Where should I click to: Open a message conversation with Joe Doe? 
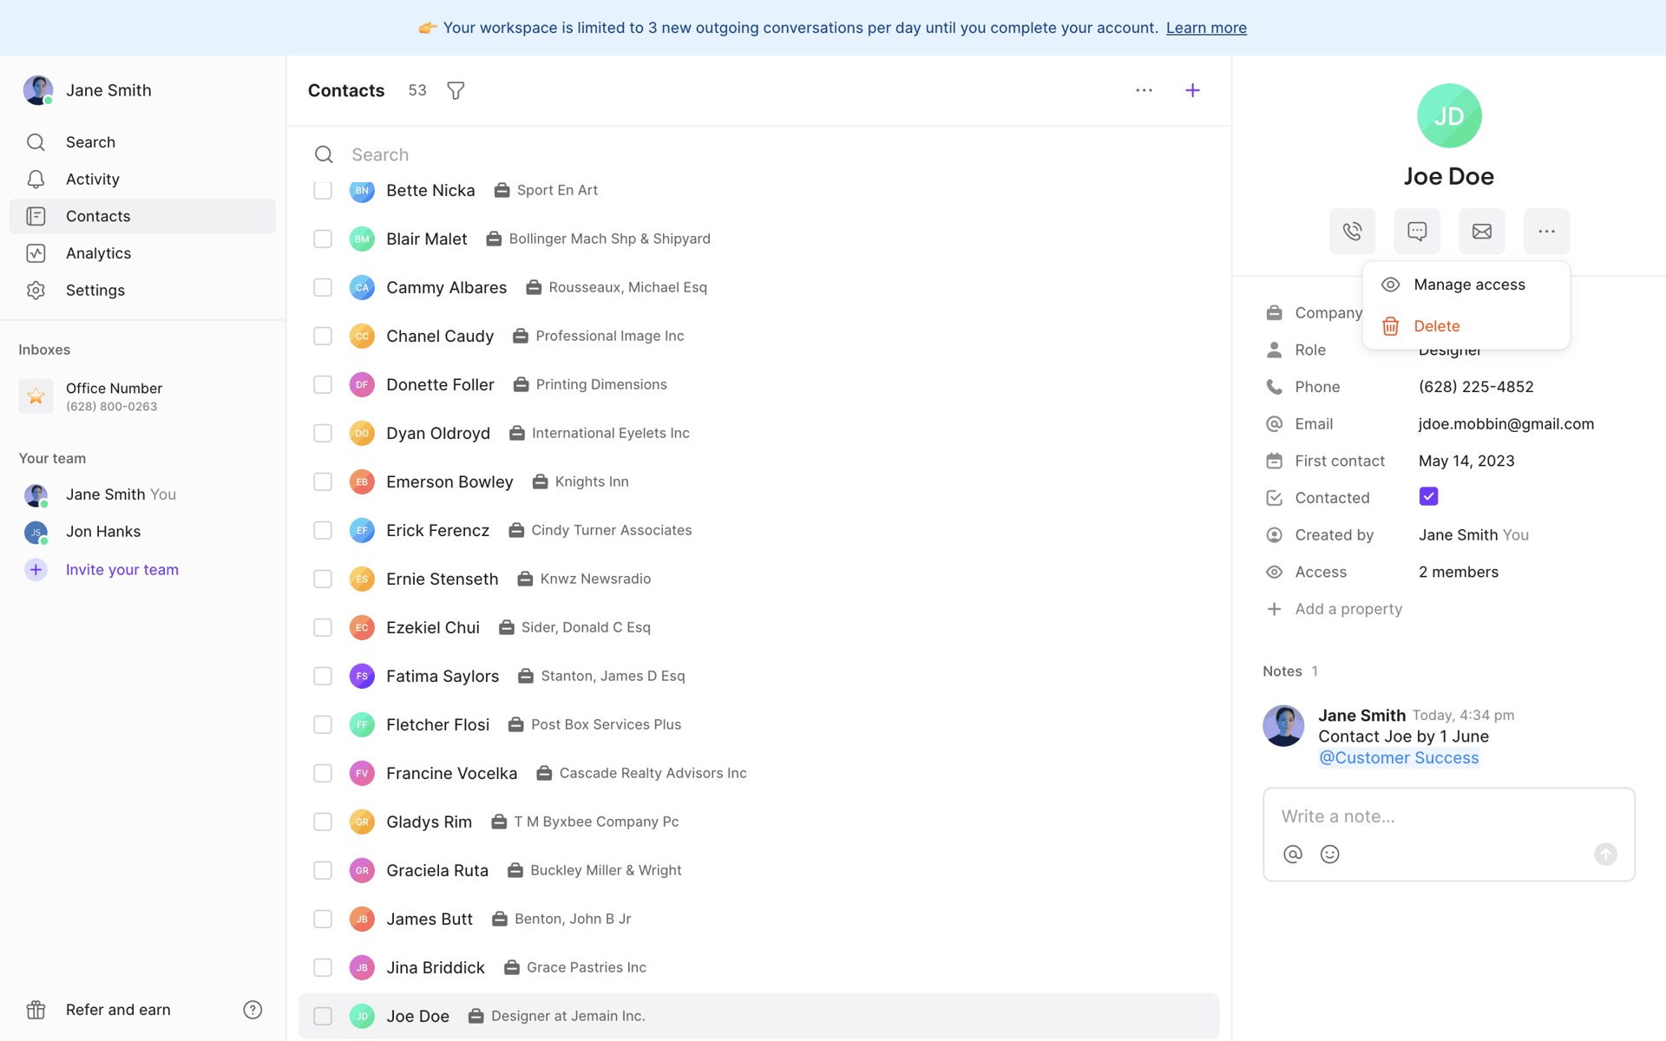pos(1417,232)
